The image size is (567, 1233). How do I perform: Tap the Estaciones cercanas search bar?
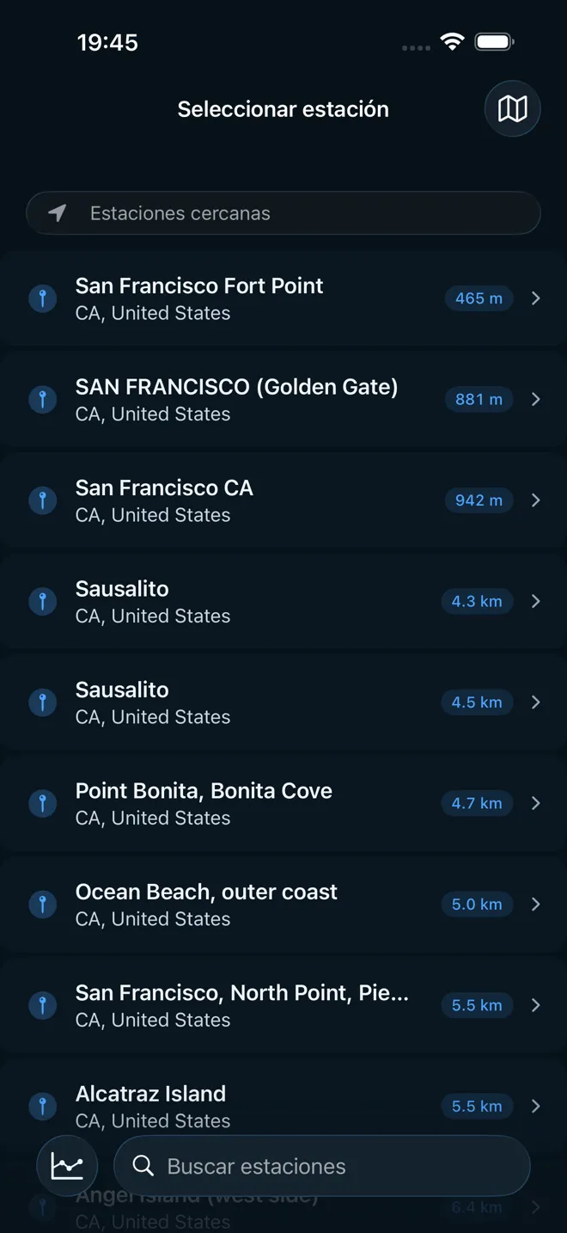(283, 212)
